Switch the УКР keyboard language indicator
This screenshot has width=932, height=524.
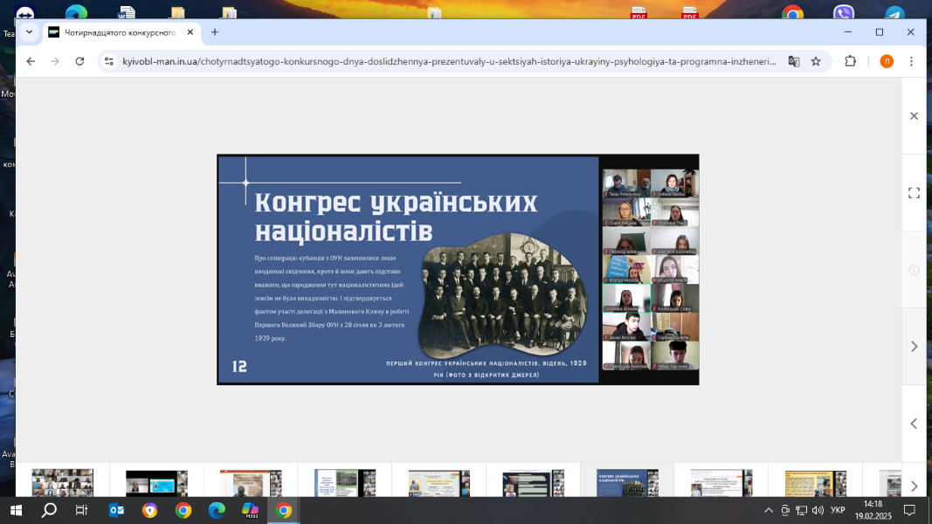pyautogui.click(x=838, y=510)
